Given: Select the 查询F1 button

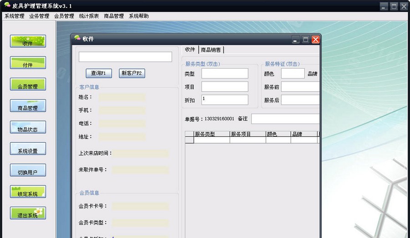Looking at the screenshot, I should click(99, 73).
